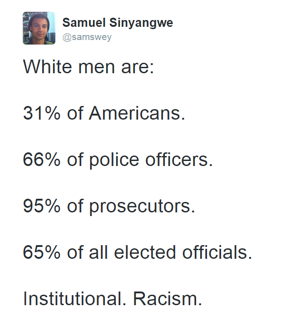Click the Samuel Sinyangwe display name
Image resolution: width=291 pixels, height=327 pixels.
[x=118, y=23]
